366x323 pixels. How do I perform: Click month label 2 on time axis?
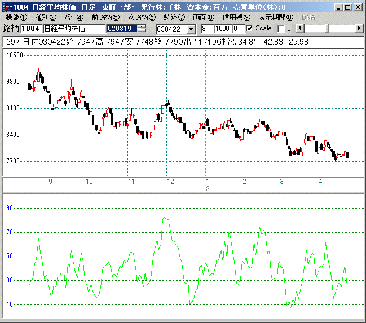coord(244,182)
